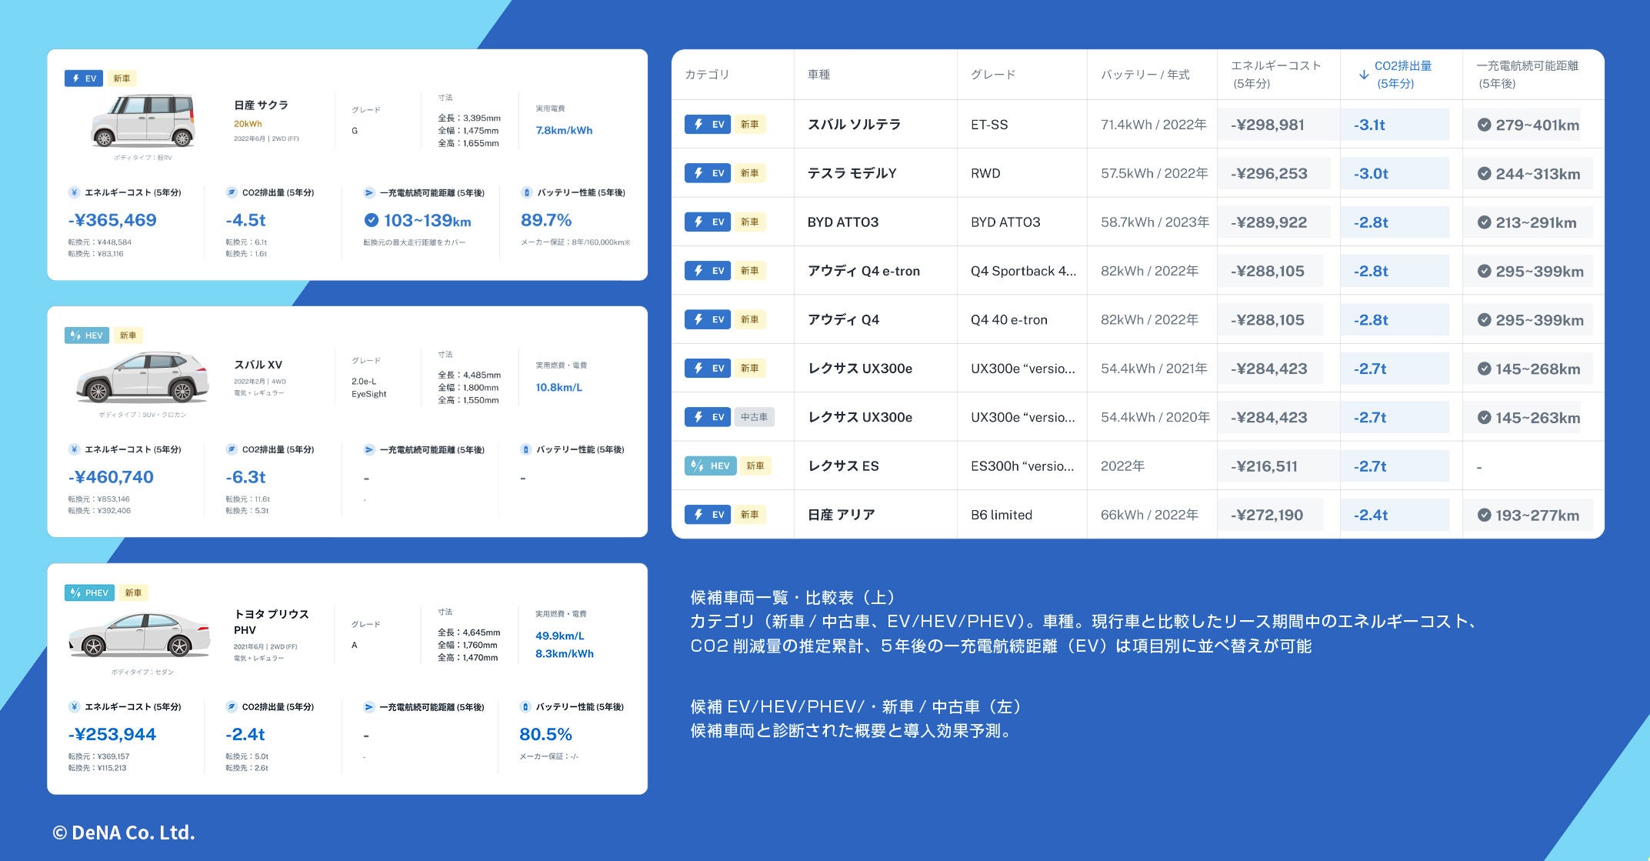Screen dimensions: 1650x861
Task: Open the テスラ モデルY row
Action: [x=852, y=174]
